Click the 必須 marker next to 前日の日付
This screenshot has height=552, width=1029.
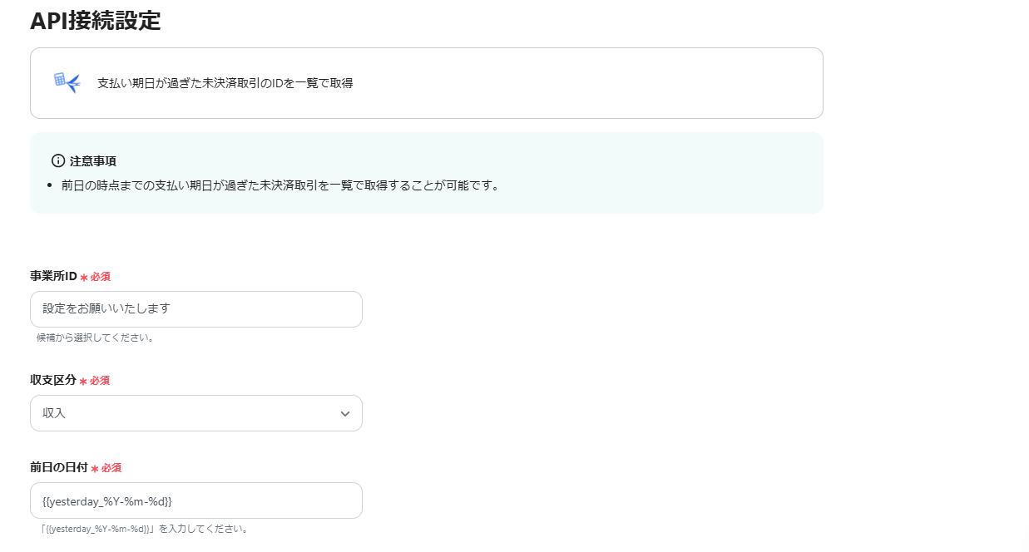[106, 468]
